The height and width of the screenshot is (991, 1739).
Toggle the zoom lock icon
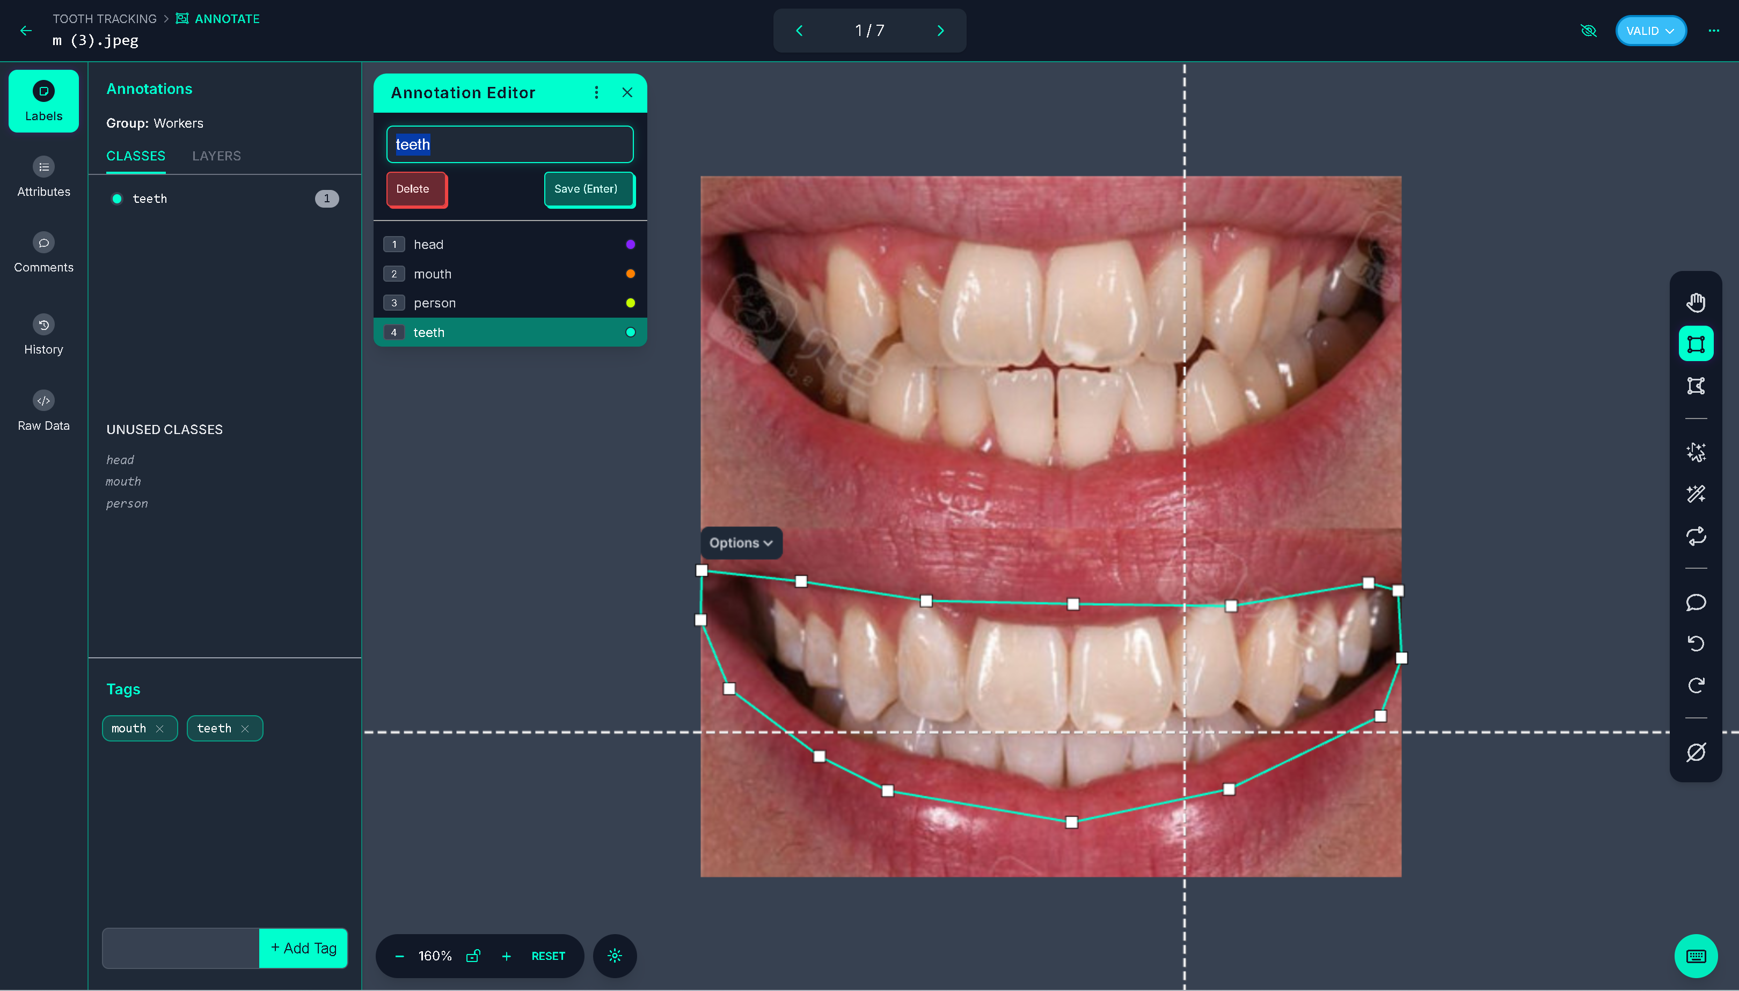click(x=473, y=956)
